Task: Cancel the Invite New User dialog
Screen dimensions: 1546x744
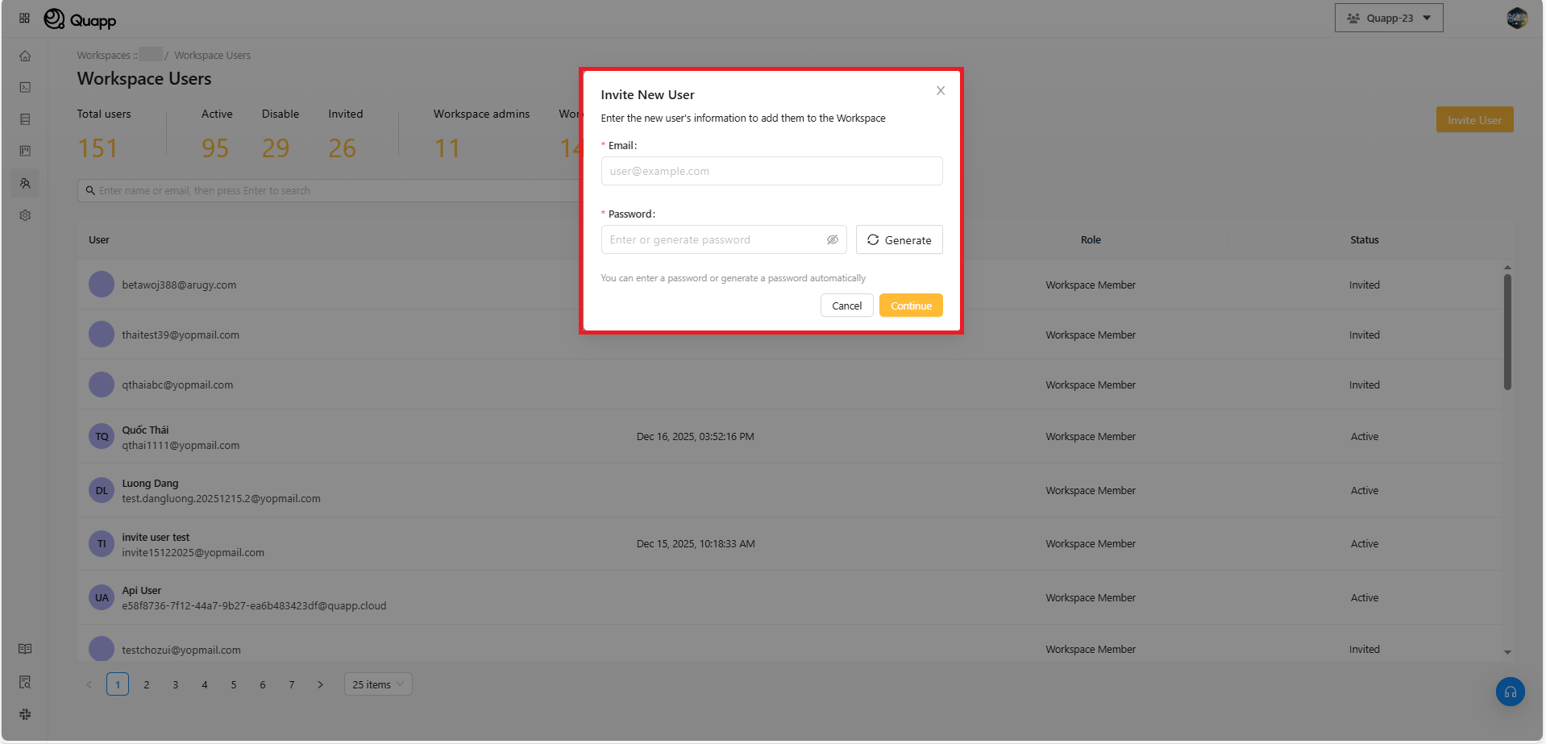Action: click(846, 306)
